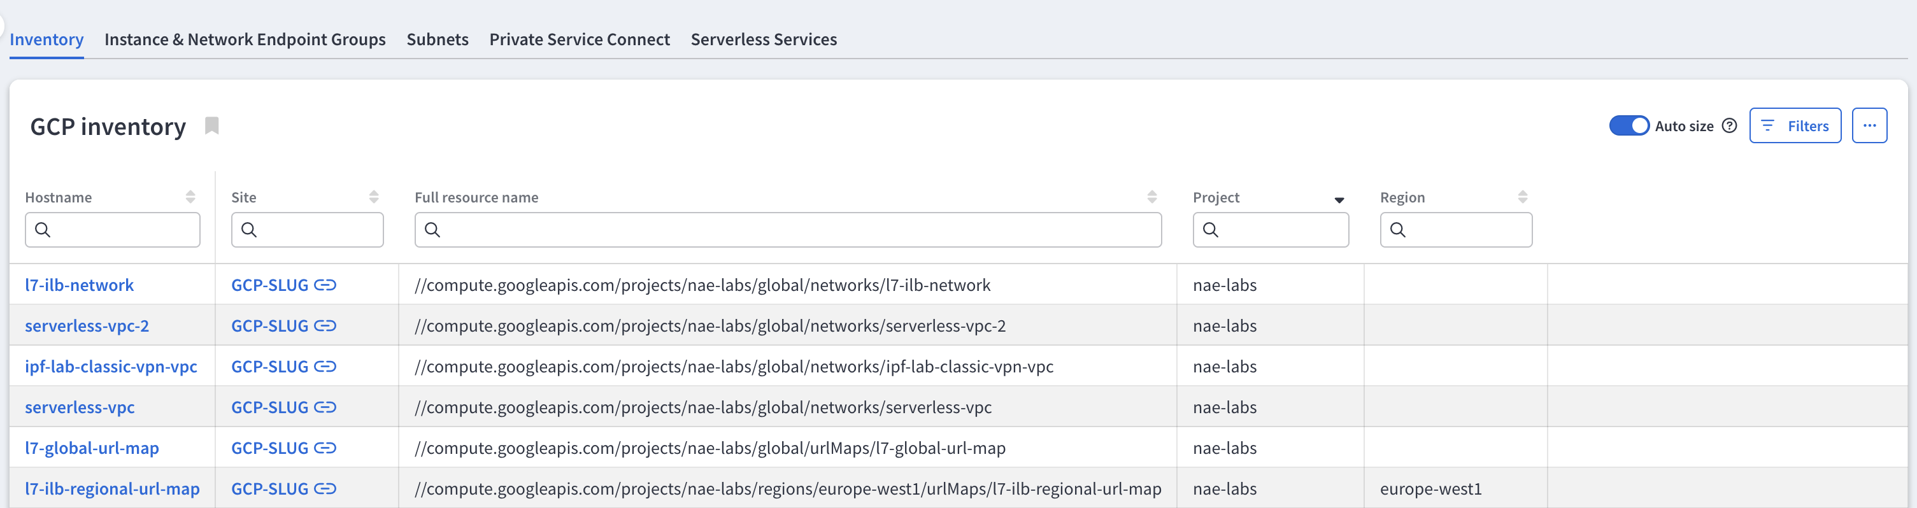Sort by the Hostname column arrows
The width and height of the screenshot is (1917, 508).
[x=190, y=197]
